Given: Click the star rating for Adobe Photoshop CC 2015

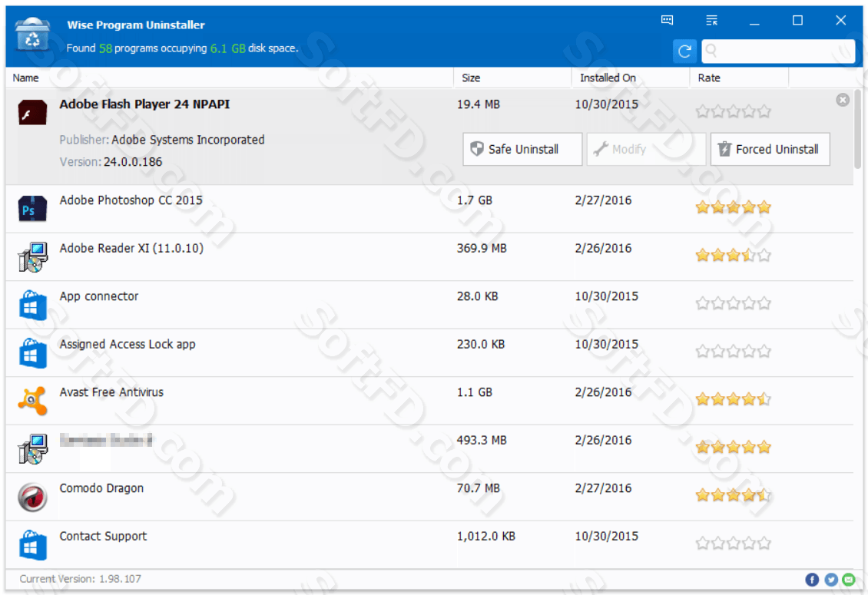Looking at the screenshot, I should pyautogui.click(x=733, y=207).
